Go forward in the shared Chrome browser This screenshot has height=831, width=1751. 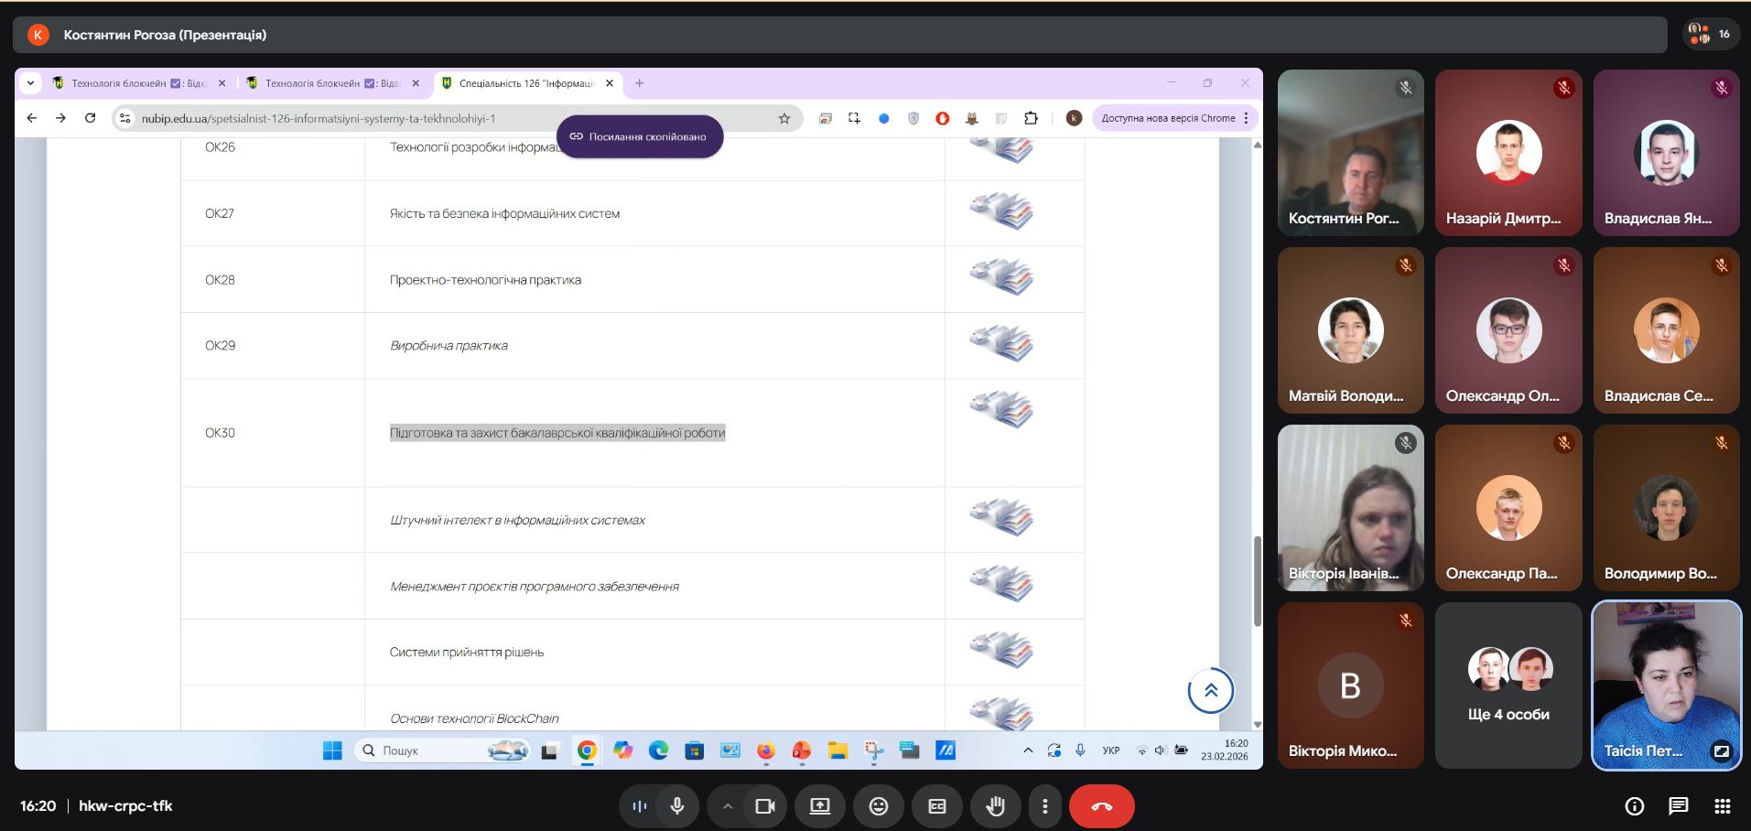60,118
